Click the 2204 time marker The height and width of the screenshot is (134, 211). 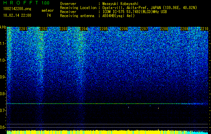pos(84,29)
